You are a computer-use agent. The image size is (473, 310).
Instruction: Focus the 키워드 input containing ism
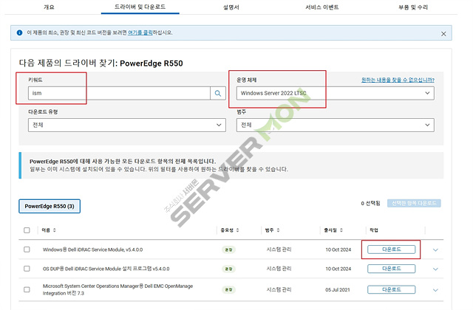119,94
